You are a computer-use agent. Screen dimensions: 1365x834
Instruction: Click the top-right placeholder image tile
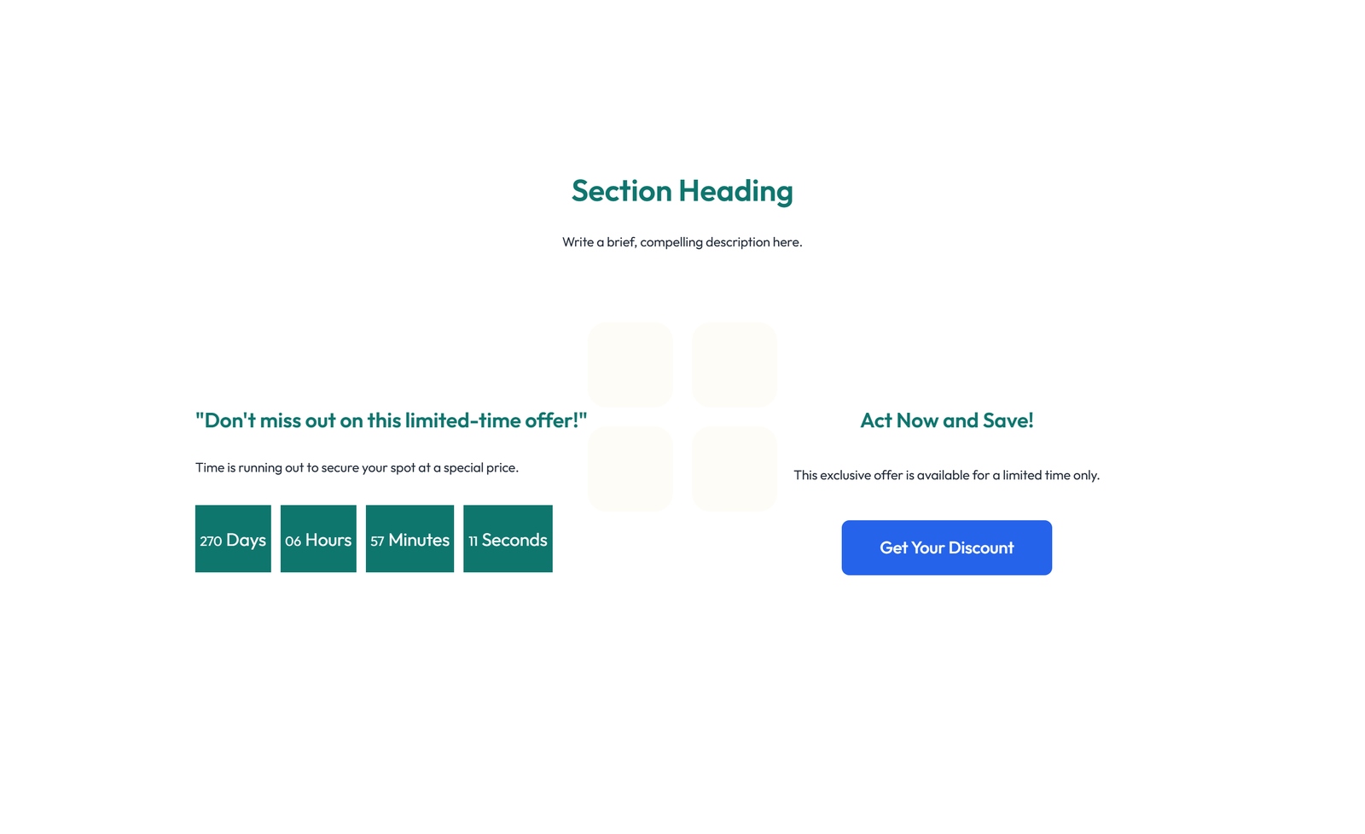pos(734,364)
